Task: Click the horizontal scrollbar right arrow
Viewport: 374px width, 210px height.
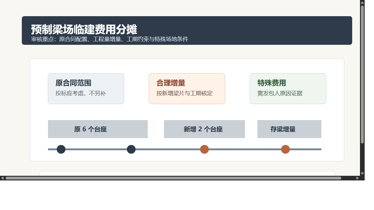Action: pyautogui.click(x=357, y=178)
